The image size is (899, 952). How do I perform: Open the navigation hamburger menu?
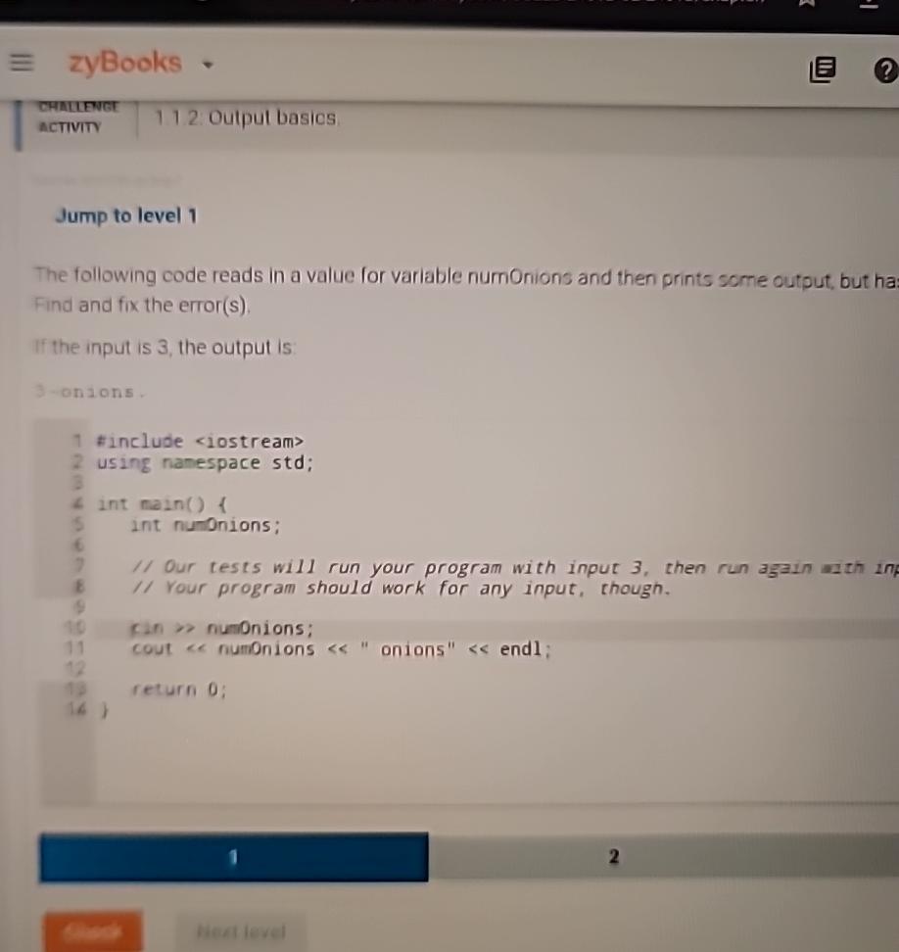point(22,63)
